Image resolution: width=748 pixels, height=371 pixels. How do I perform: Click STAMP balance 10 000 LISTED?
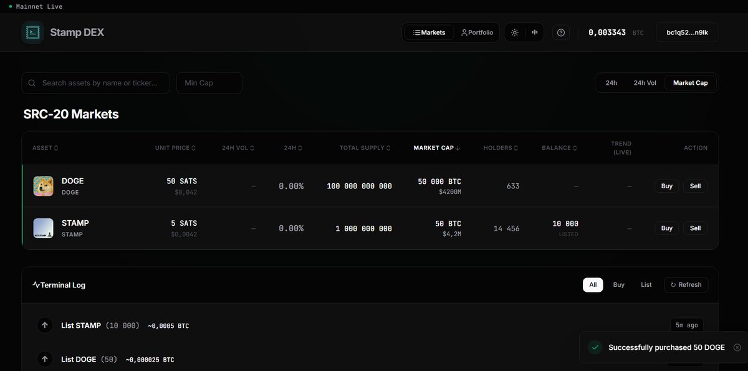[x=565, y=228]
